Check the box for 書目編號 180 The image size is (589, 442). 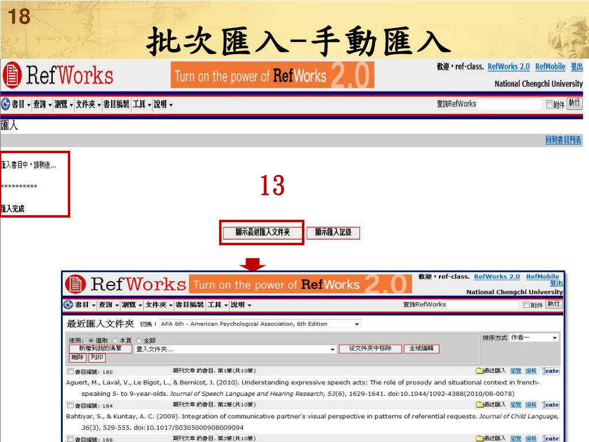click(x=70, y=371)
